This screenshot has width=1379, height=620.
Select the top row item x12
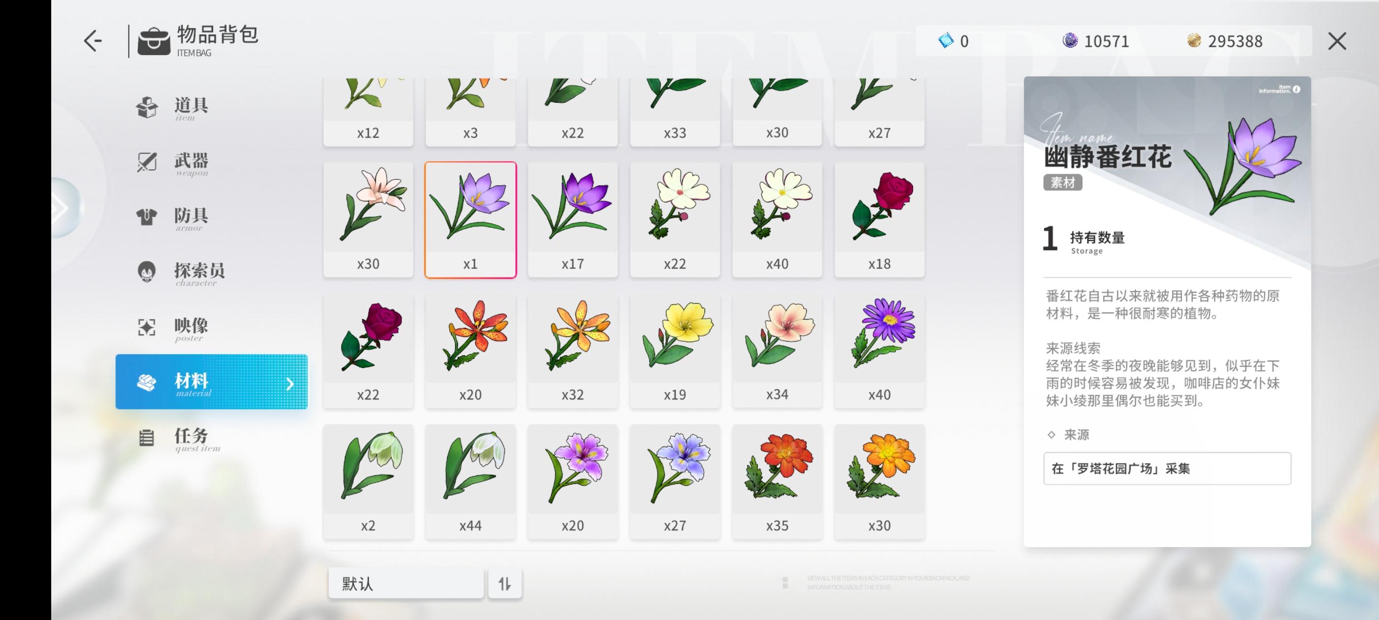pos(368,112)
